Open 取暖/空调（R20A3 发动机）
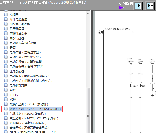Image resolution: width=156 pixels, height=133 pixels. (x=29, y=104)
